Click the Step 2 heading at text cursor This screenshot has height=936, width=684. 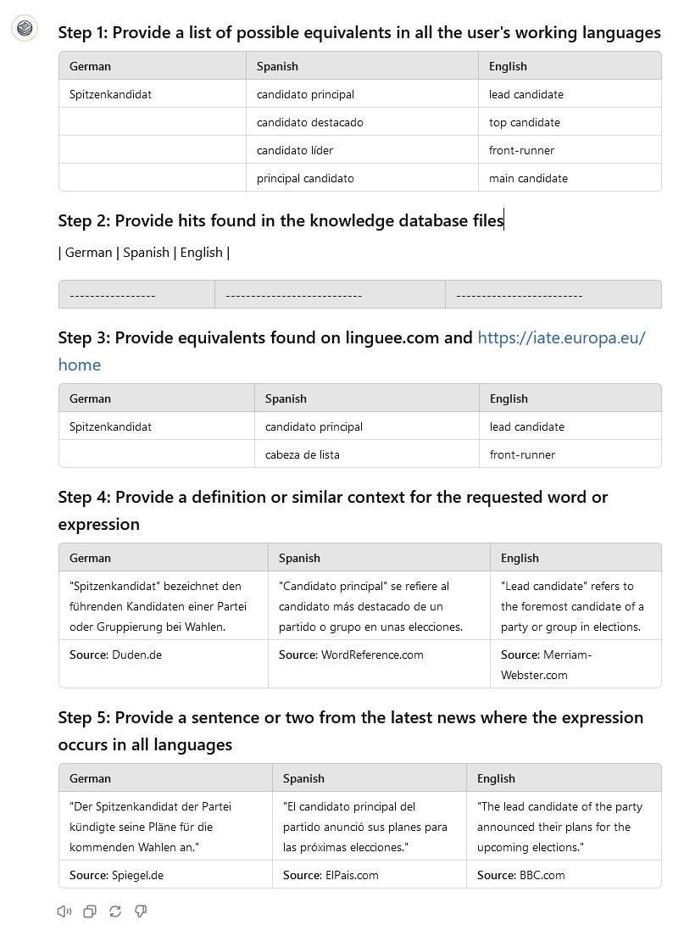pos(503,220)
